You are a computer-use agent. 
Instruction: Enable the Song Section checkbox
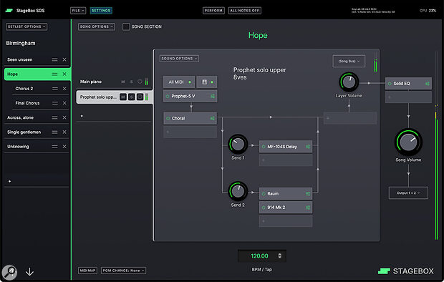click(126, 26)
